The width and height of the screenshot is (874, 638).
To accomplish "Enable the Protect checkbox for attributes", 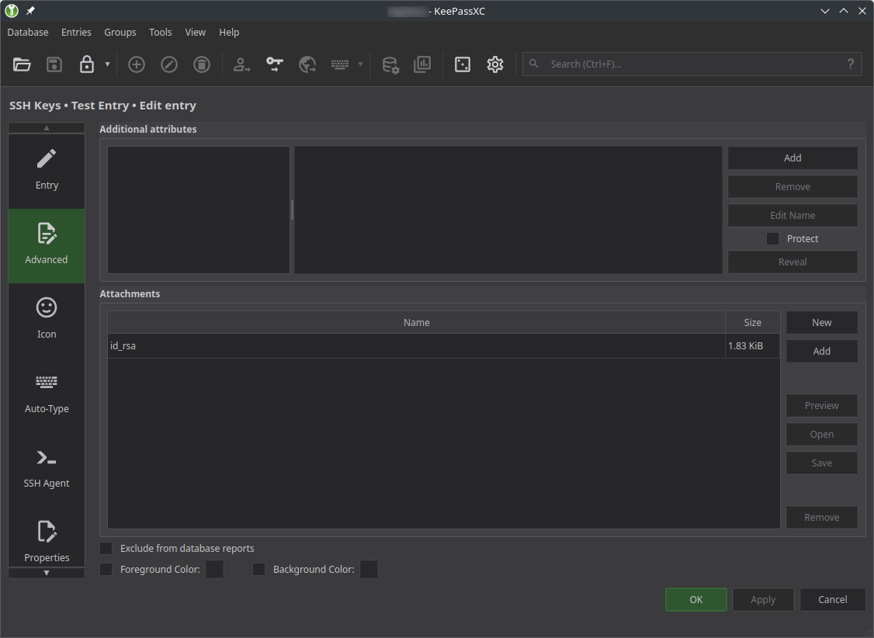I will click(x=772, y=238).
